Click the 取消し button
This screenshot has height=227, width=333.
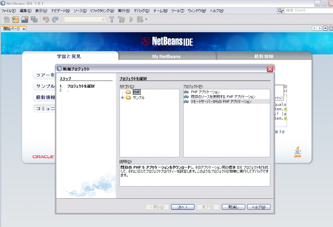pos(233,207)
